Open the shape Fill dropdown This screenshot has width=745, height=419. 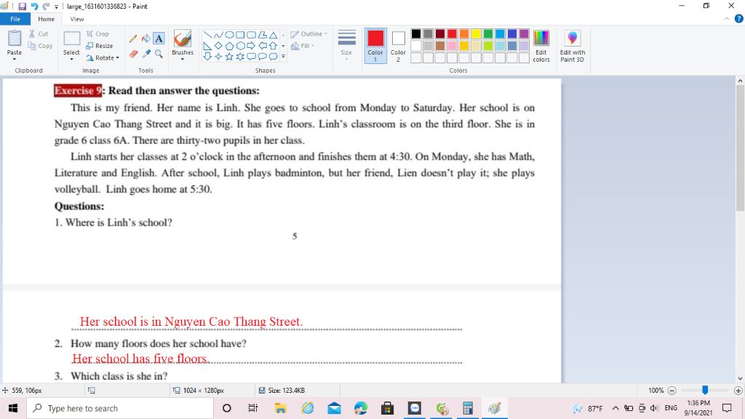303,46
